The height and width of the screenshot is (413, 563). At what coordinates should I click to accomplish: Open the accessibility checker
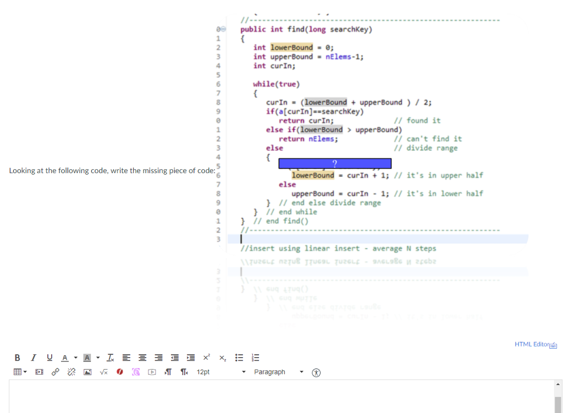(x=316, y=372)
